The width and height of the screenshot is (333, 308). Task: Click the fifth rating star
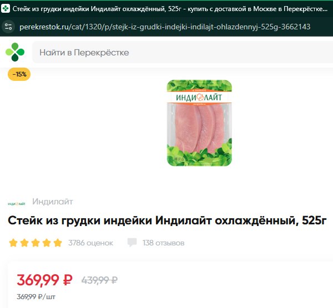click(x=58, y=243)
